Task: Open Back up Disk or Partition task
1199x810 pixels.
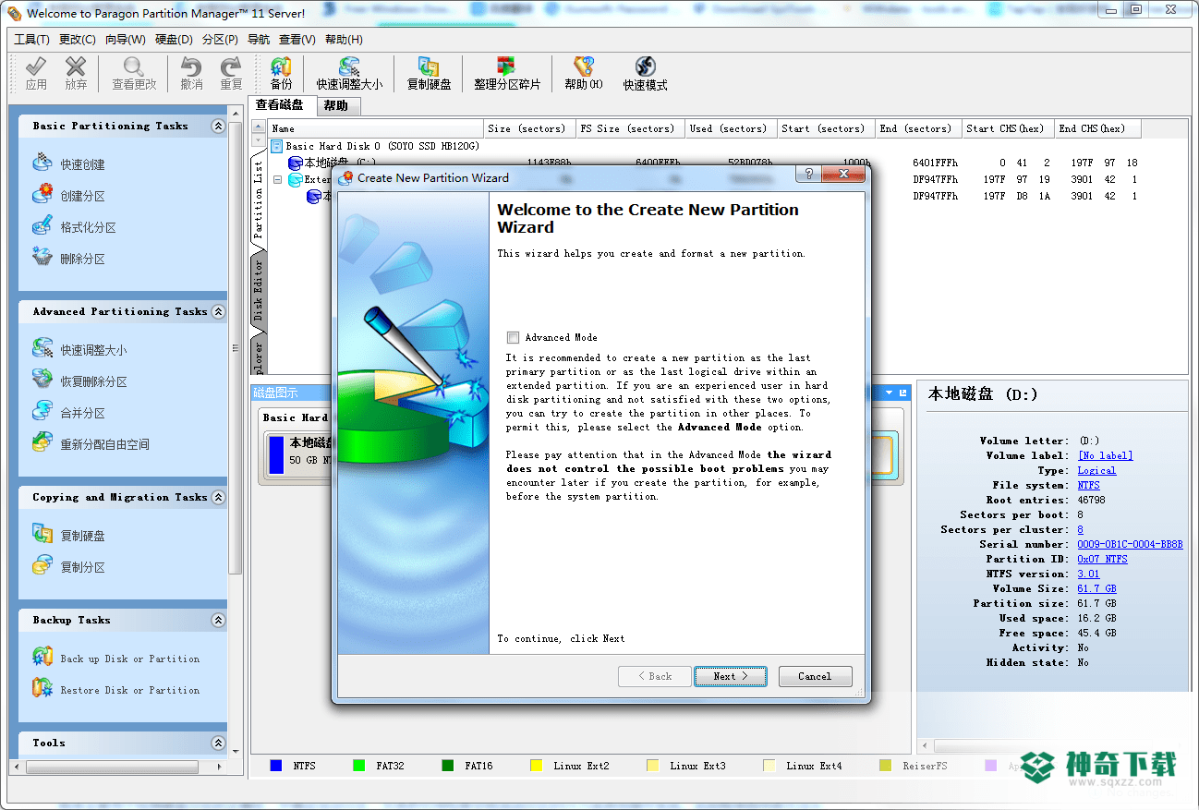Action: [x=116, y=659]
